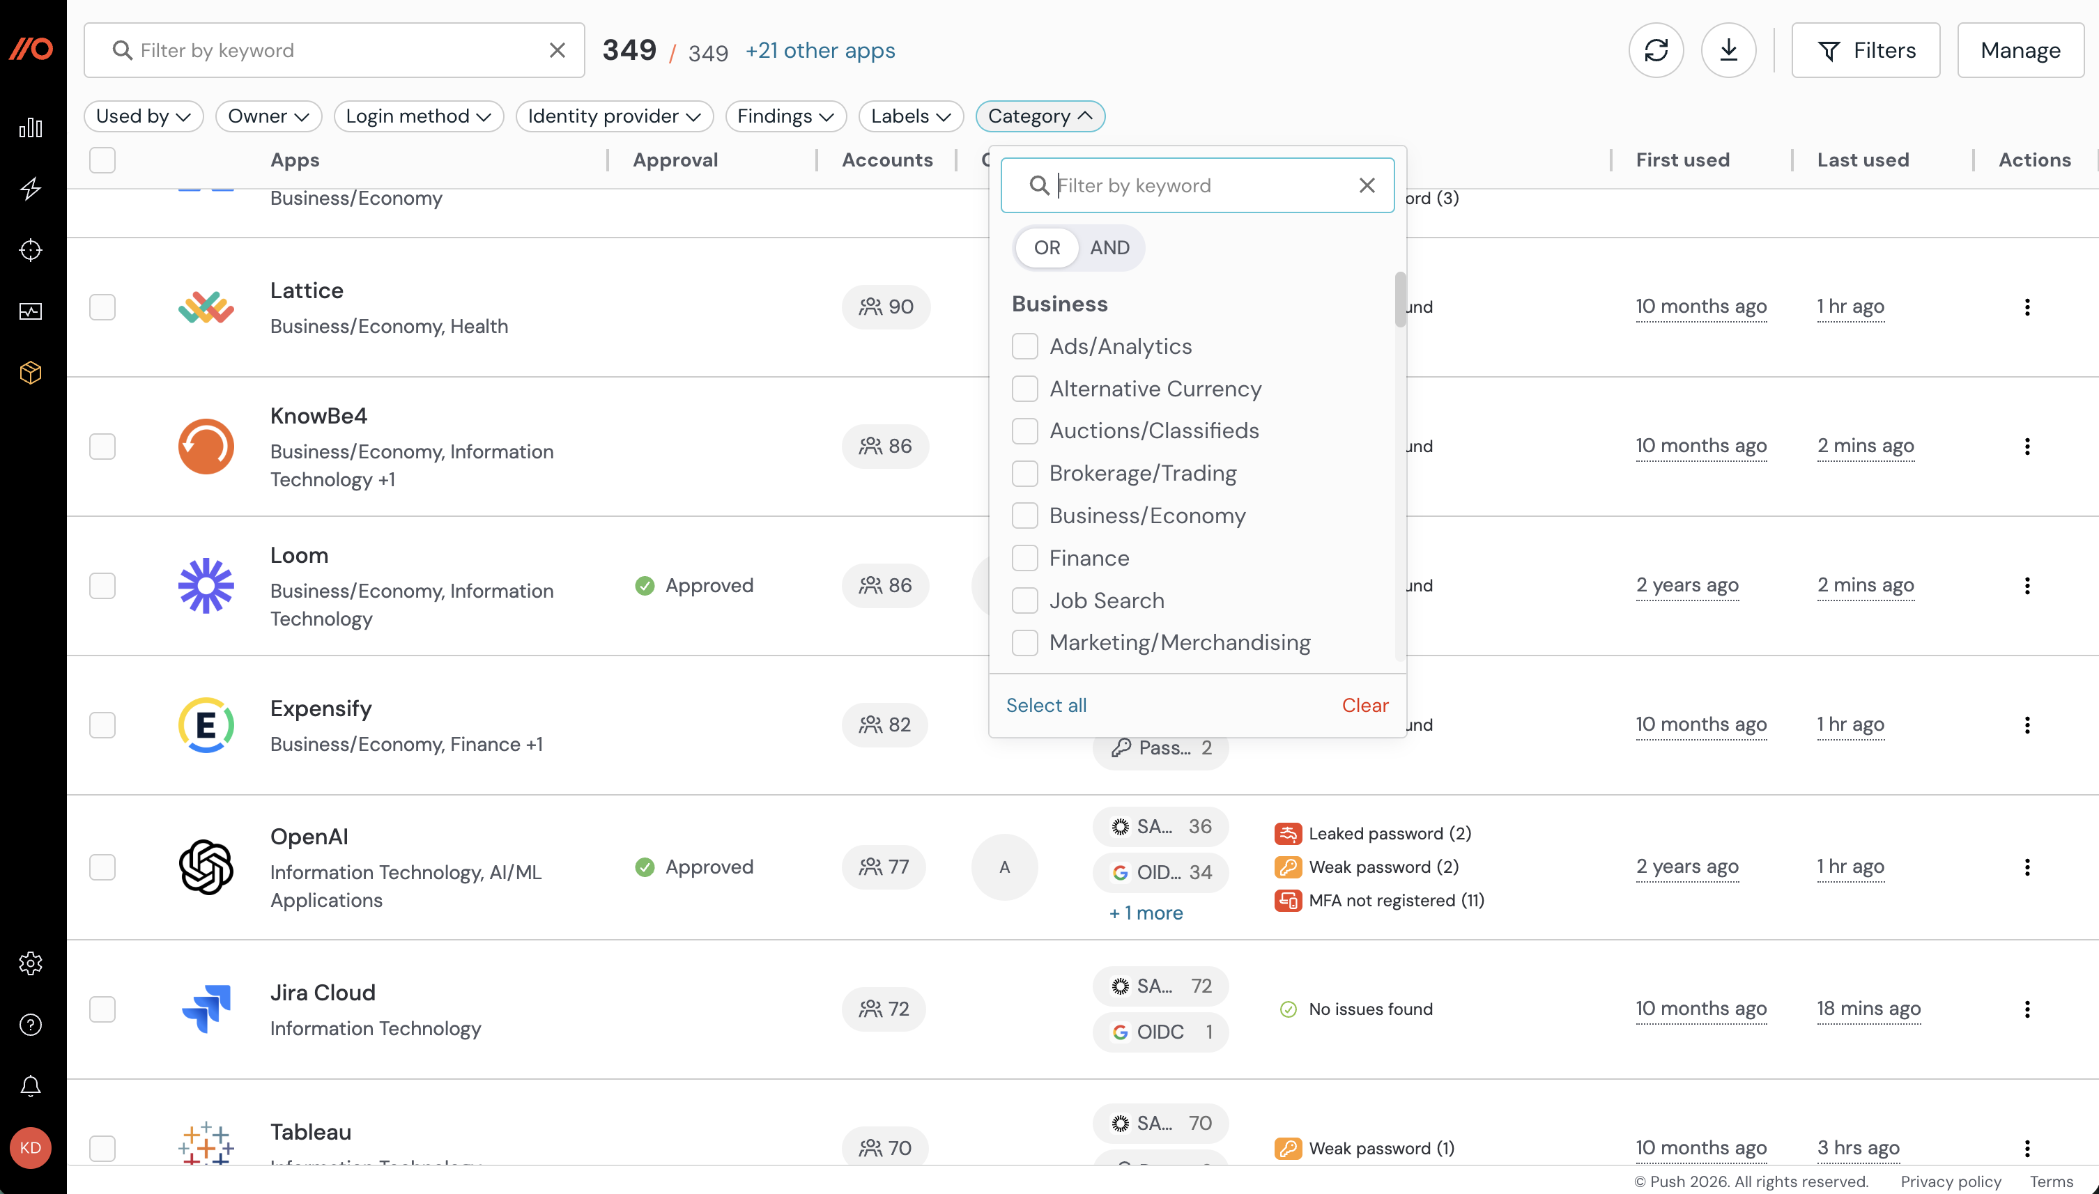
Task: Click the First used column header
Action: click(1682, 160)
